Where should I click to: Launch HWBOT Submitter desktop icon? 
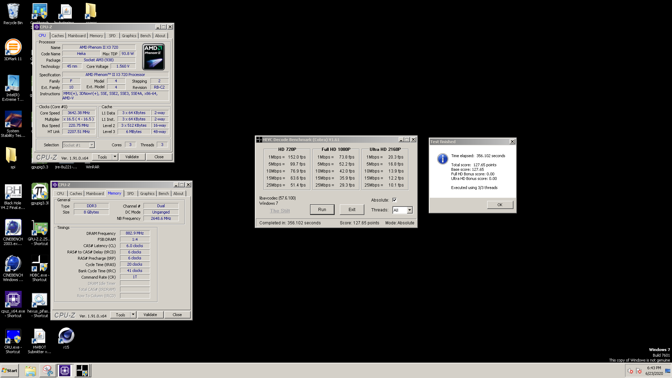[x=40, y=341]
